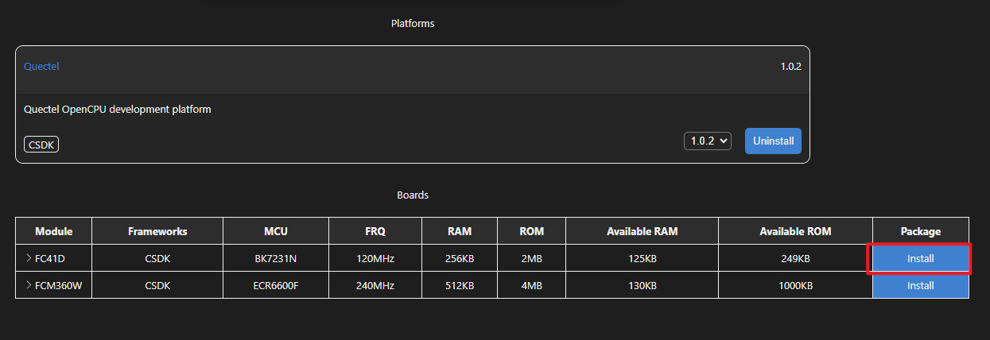Expand the FC41D module row
The height and width of the screenshot is (340, 990).
pyautogui.click(x=29, y=259)
